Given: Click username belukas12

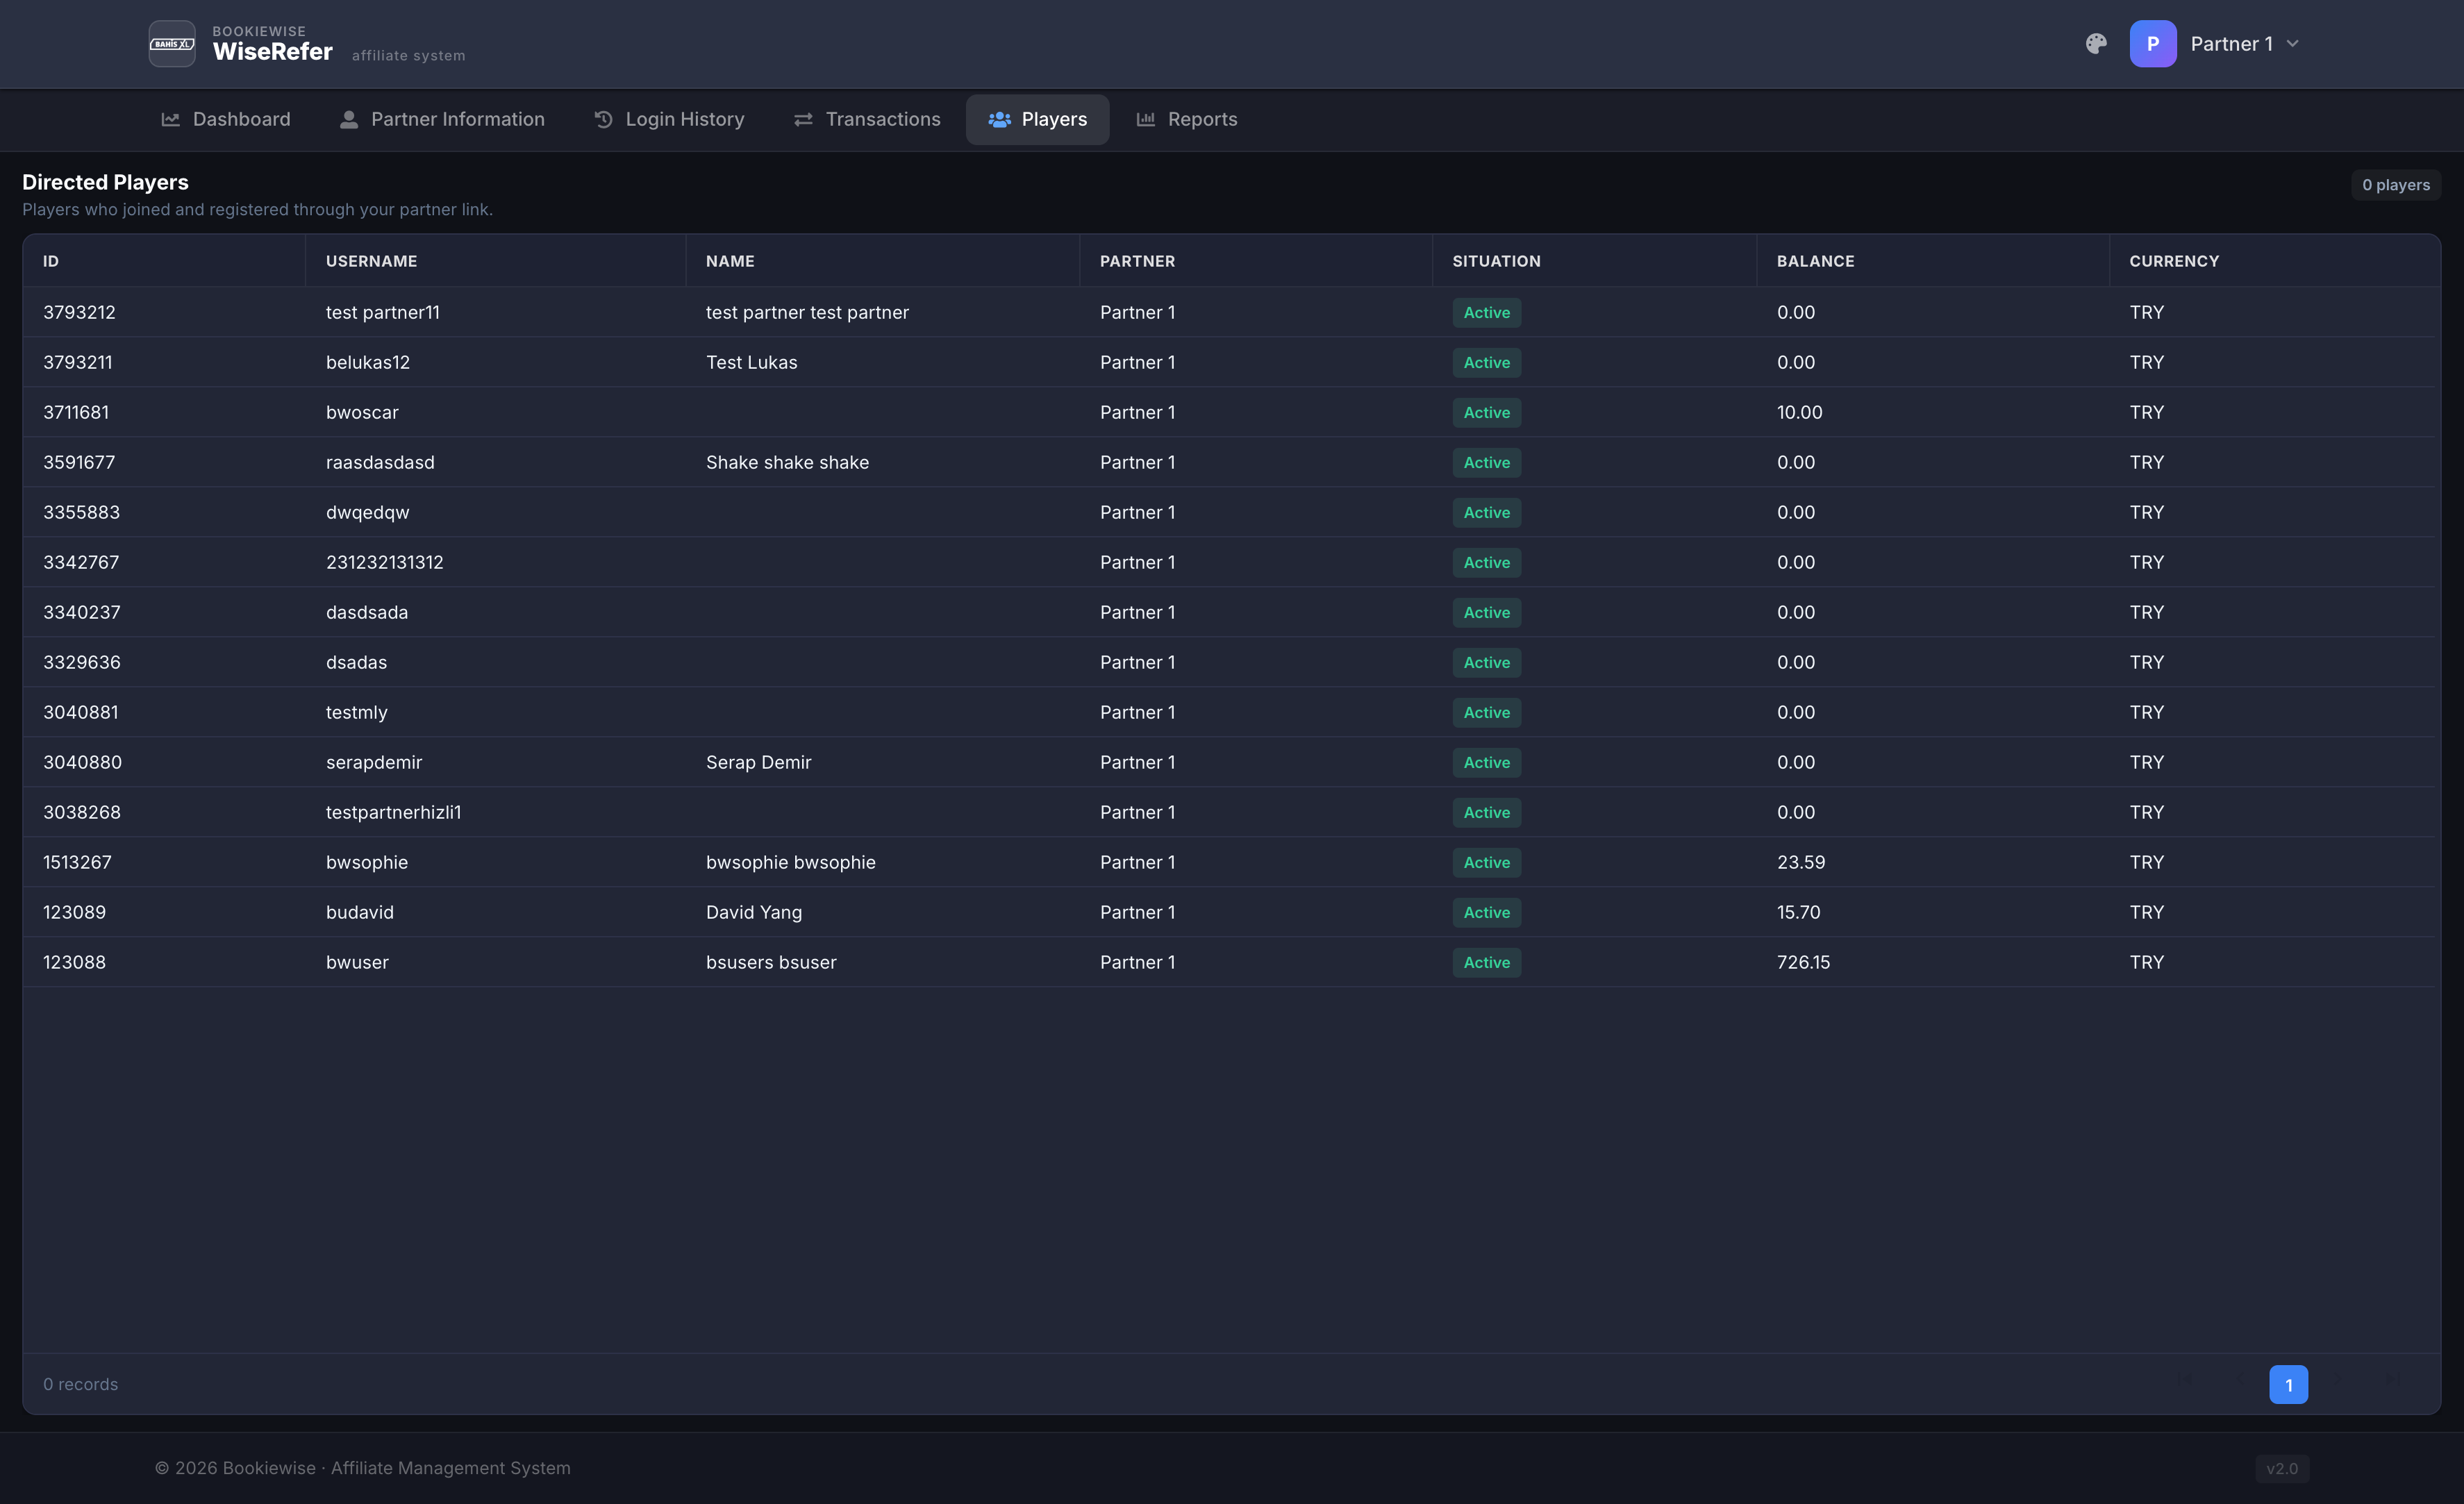Looking at the screenshot, I should click(368, 362).
